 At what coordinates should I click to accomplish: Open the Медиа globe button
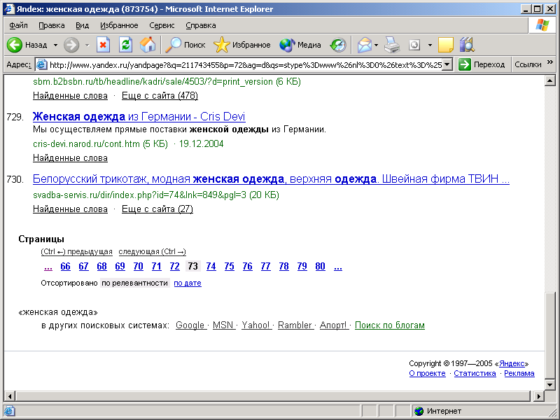300,45
